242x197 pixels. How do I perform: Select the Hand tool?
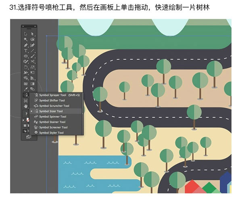[x=26, y=106]
